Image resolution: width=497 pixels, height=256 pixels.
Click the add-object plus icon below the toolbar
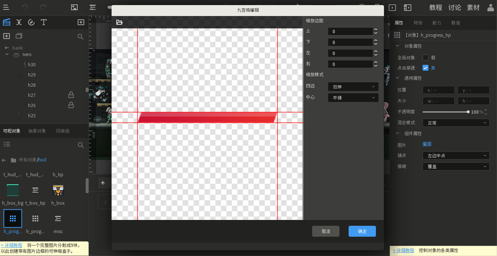[x=6, y=36]
